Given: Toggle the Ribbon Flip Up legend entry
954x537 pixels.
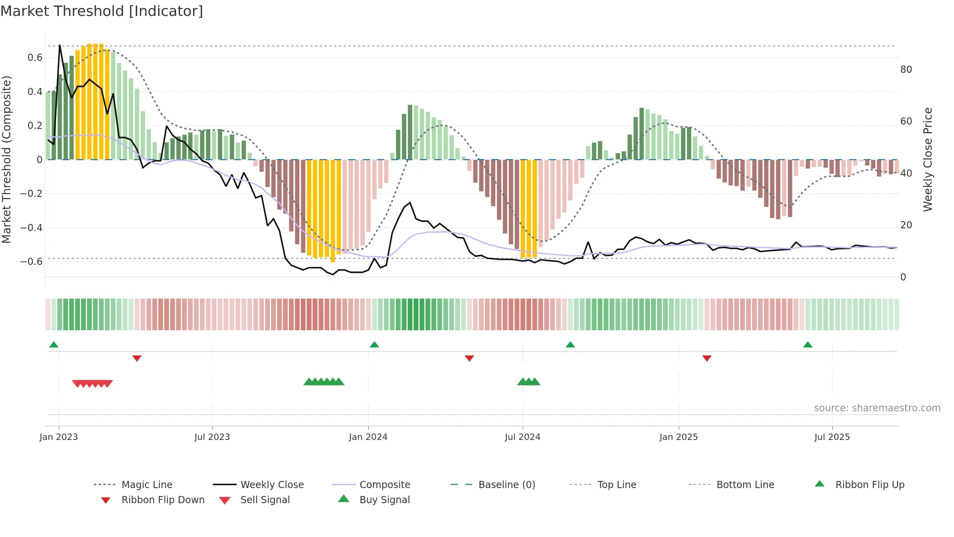Looking at the screenshot, I should point(859,484).
